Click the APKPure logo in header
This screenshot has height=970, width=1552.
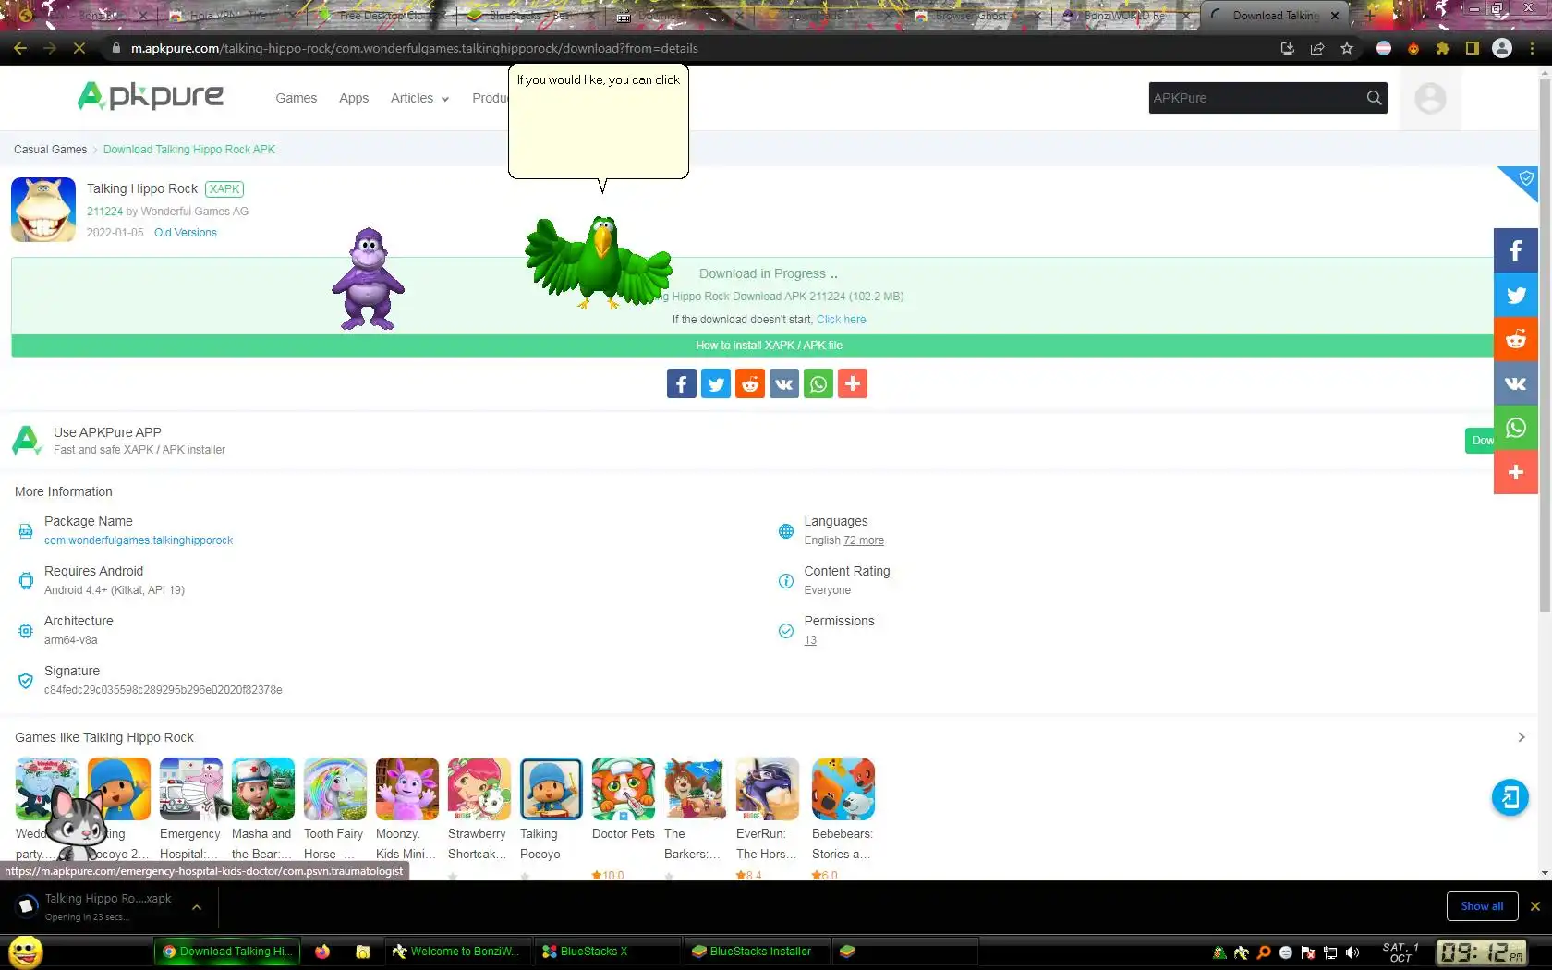point(150,96)
